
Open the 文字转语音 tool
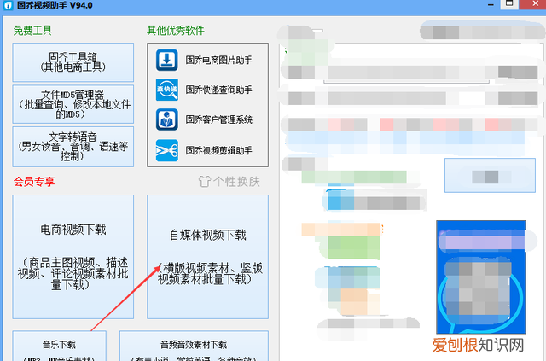(x=73, y=146)
